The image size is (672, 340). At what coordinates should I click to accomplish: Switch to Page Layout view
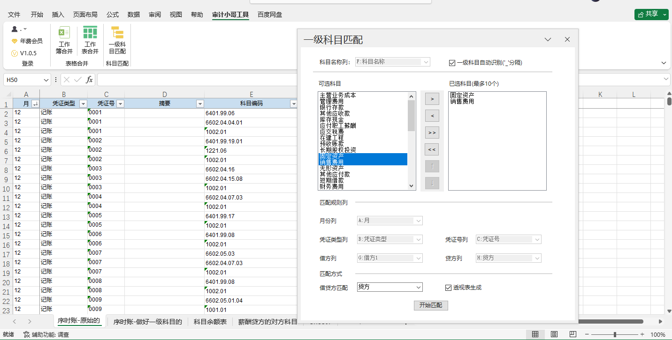pos(554,334)
